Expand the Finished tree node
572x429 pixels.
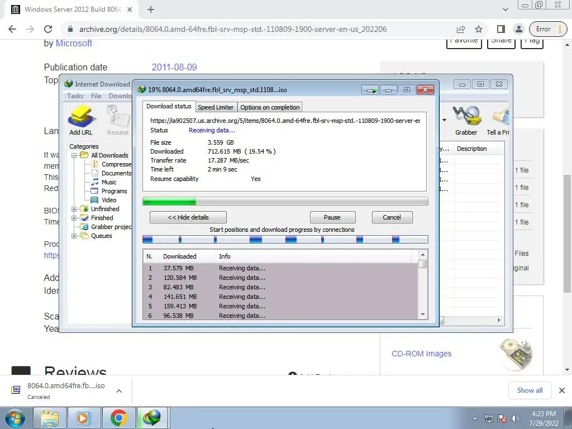pos(74,218)
